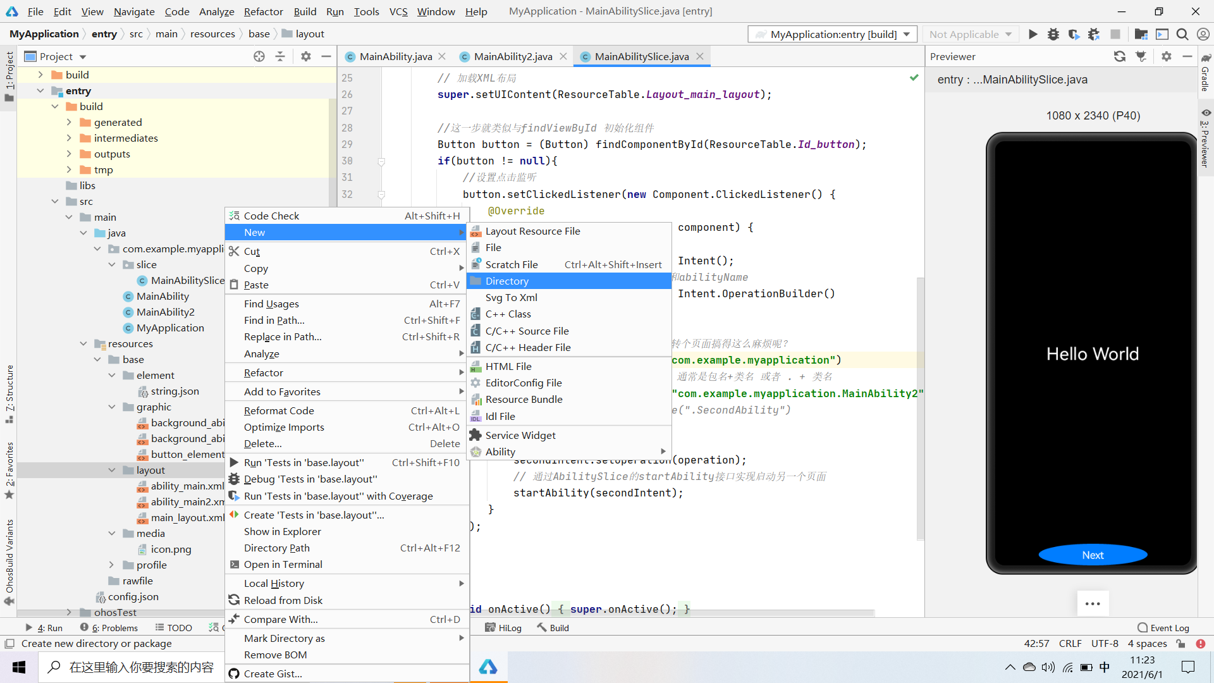Click the Debug bug icon in toolbar
The image size is (1214, 683).
pyautogui.click(x=1053, y=34)
